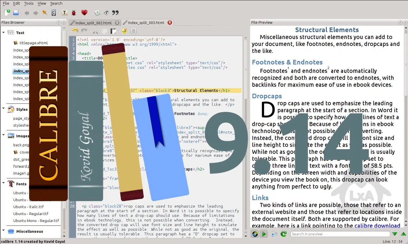Toggle auto-reload with green play button
Image resolution: width=408 pixels, height=244 pixels.
coord(263,234)
